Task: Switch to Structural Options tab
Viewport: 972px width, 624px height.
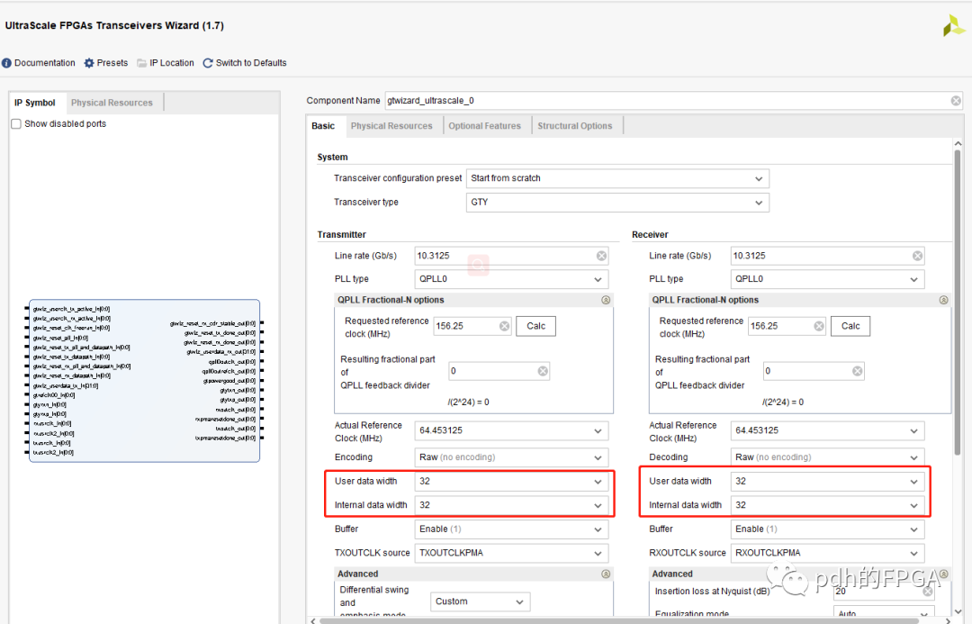Action: [574, 126]
